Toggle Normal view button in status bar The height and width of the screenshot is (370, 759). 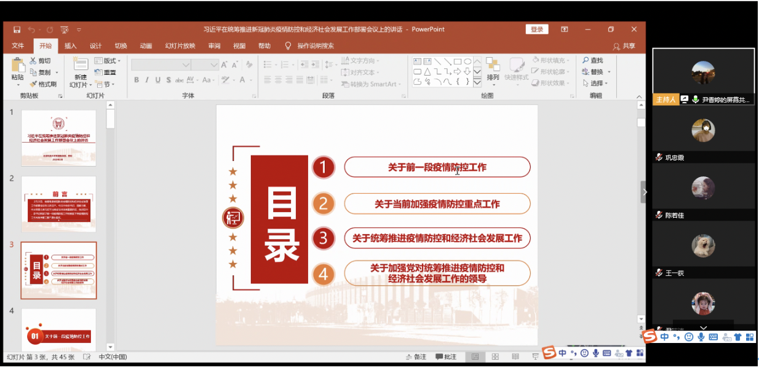475,356
